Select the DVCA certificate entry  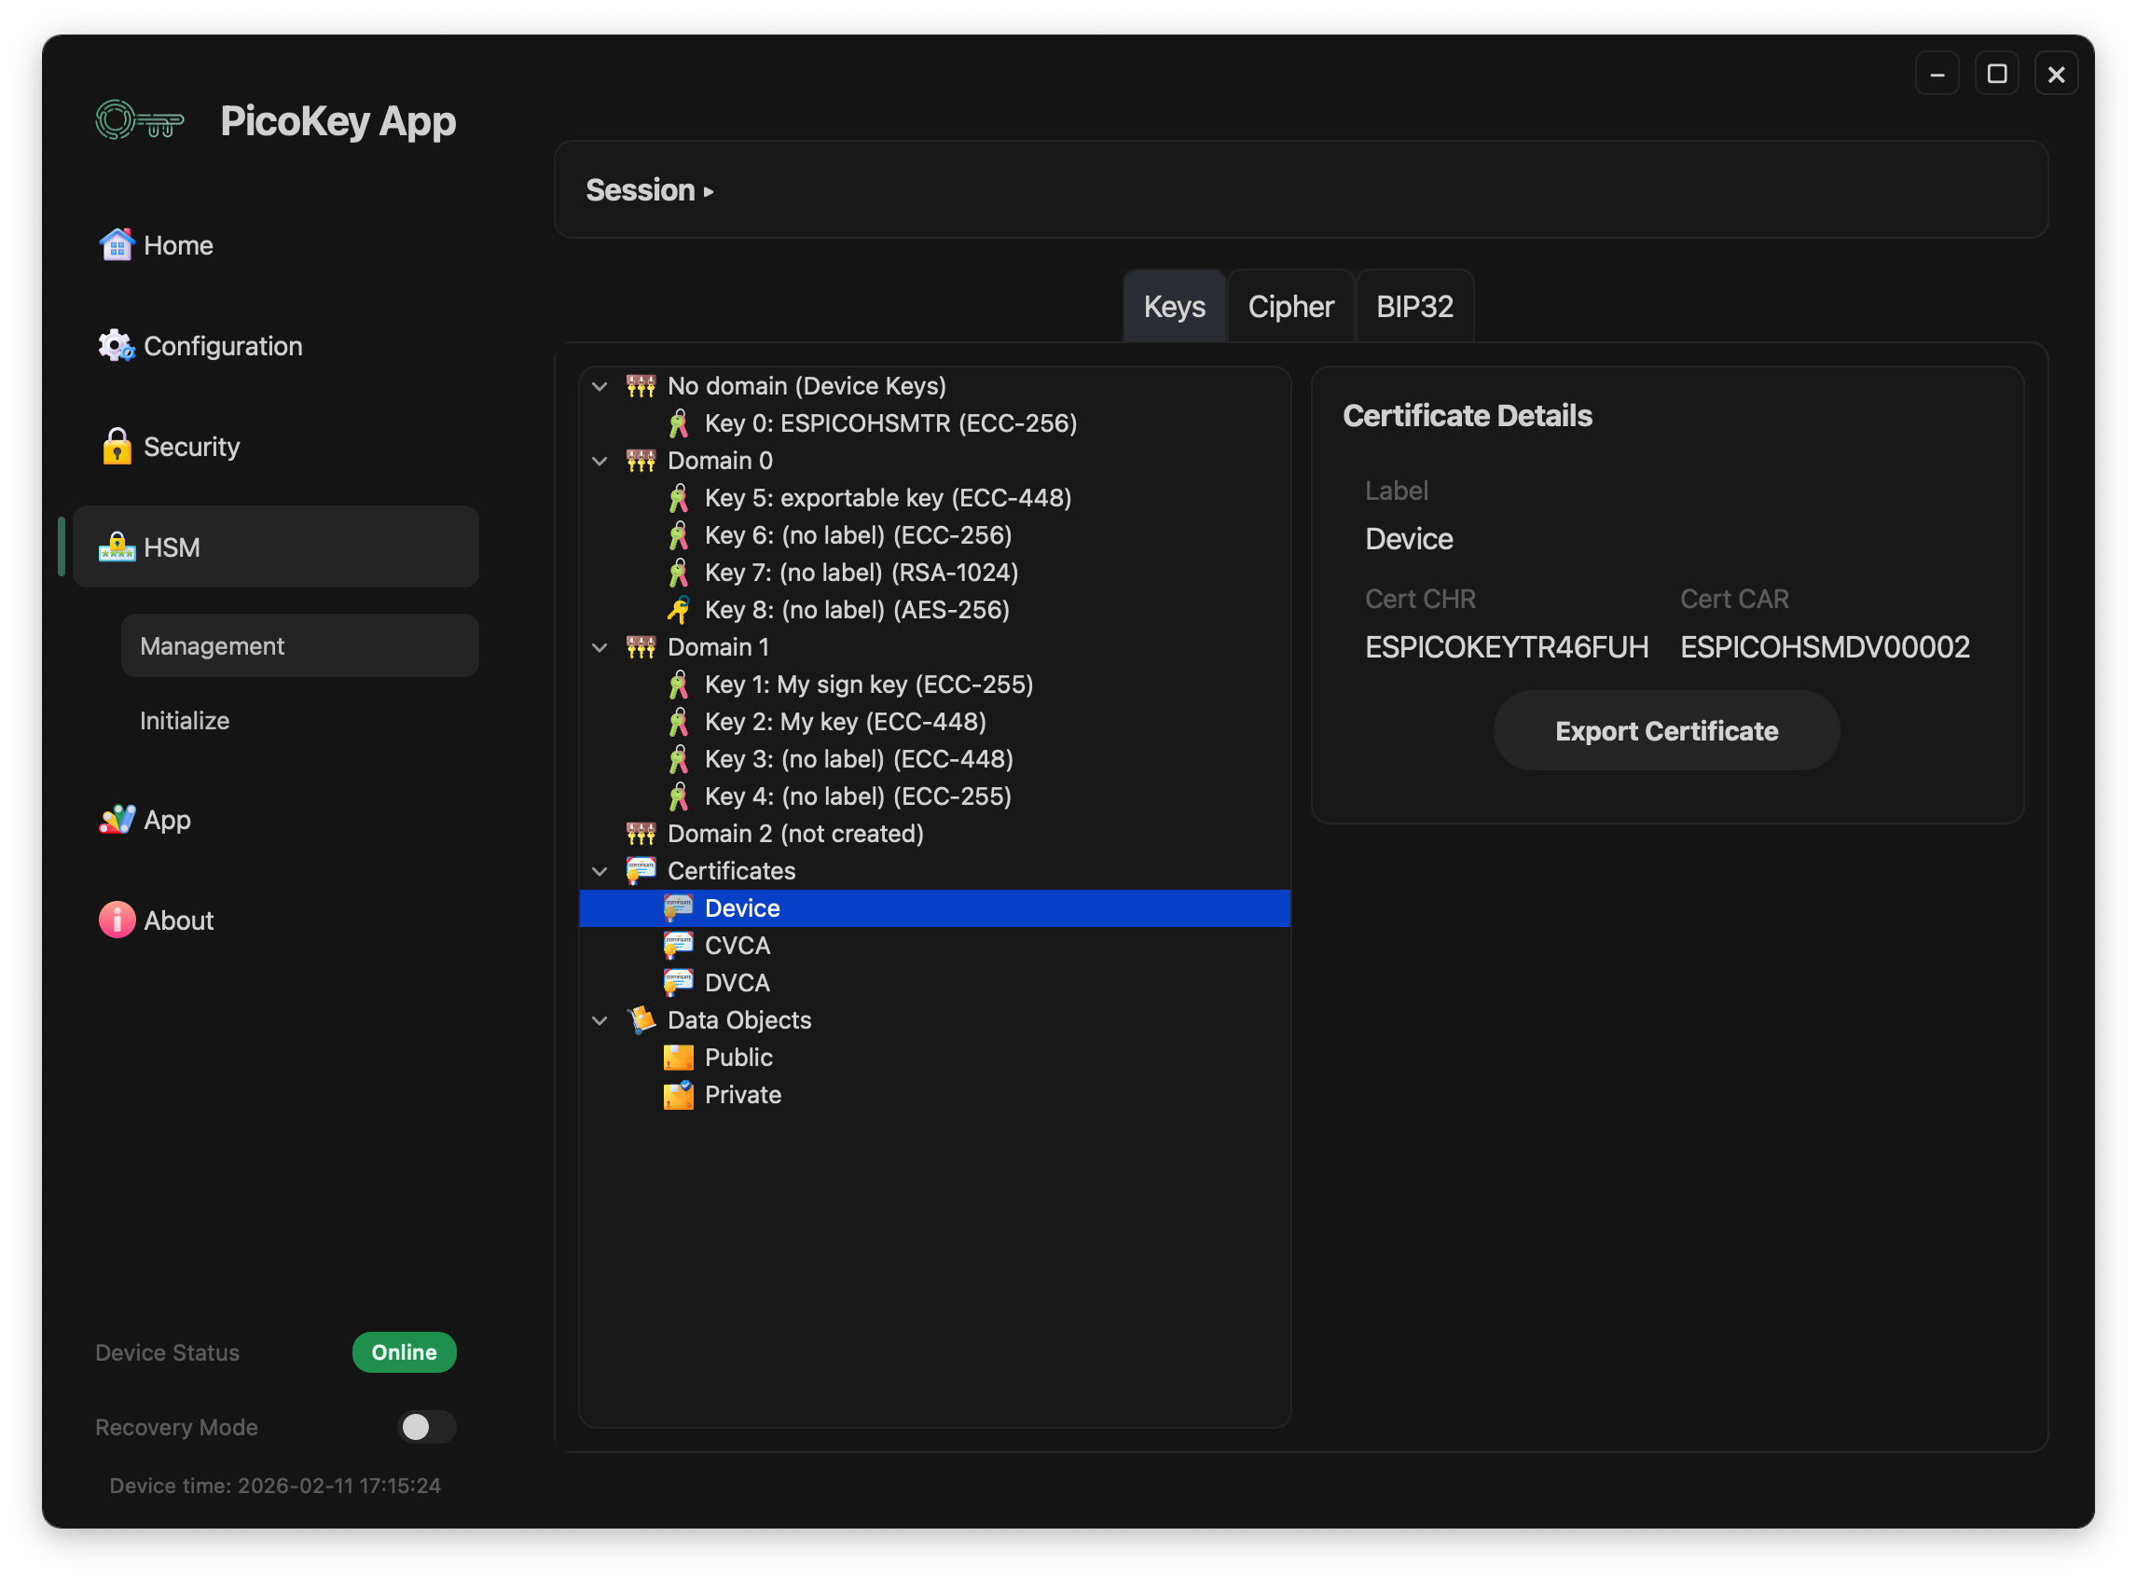(x=737, y=983)
